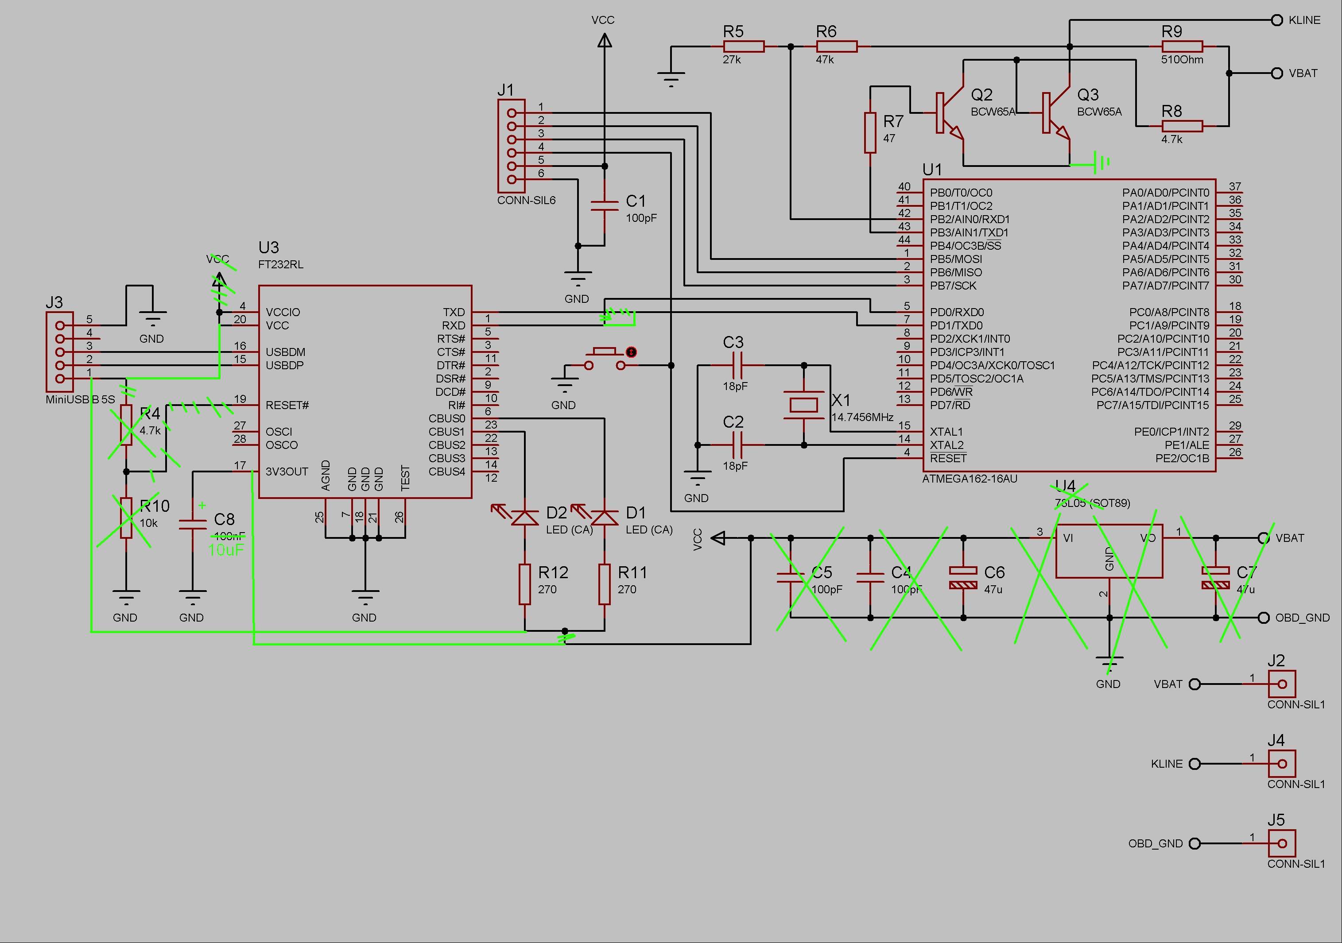Click the crossed-out U4 regulator block
The width and height of the screenshot is (1342, 943).
coord(1109,552)
